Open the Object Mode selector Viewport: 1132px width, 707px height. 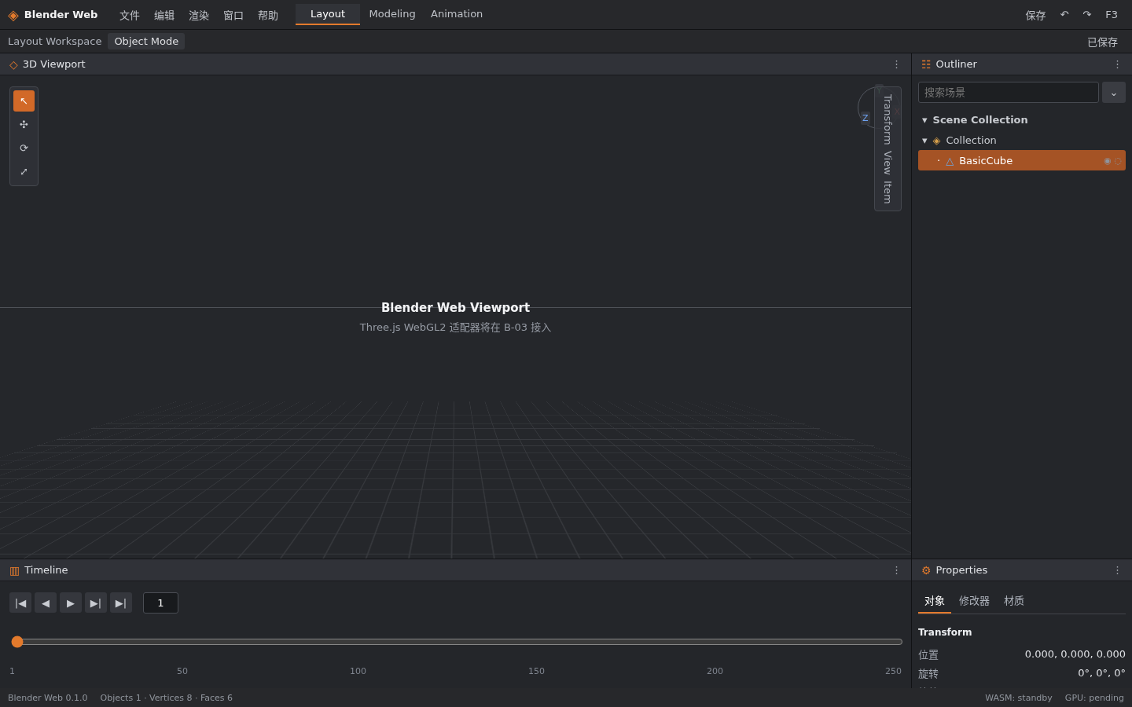(146, 42)
